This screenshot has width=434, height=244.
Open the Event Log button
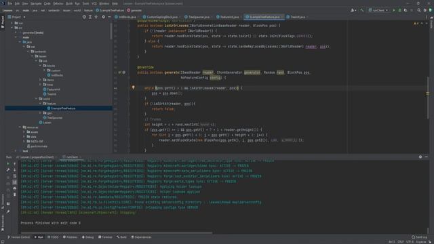[419, 237]
